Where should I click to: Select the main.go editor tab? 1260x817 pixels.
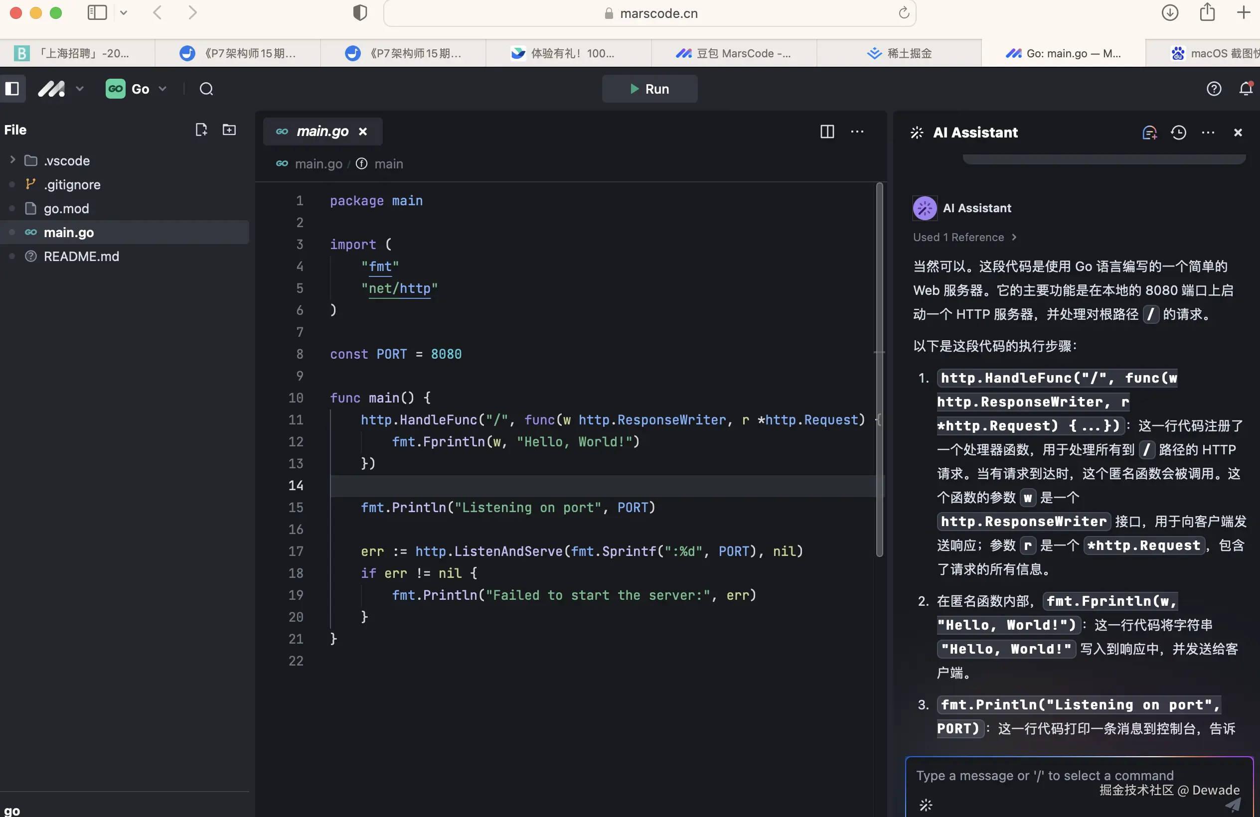(x=322, y=131)
